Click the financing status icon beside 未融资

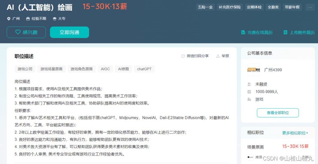tap(249, 84)
